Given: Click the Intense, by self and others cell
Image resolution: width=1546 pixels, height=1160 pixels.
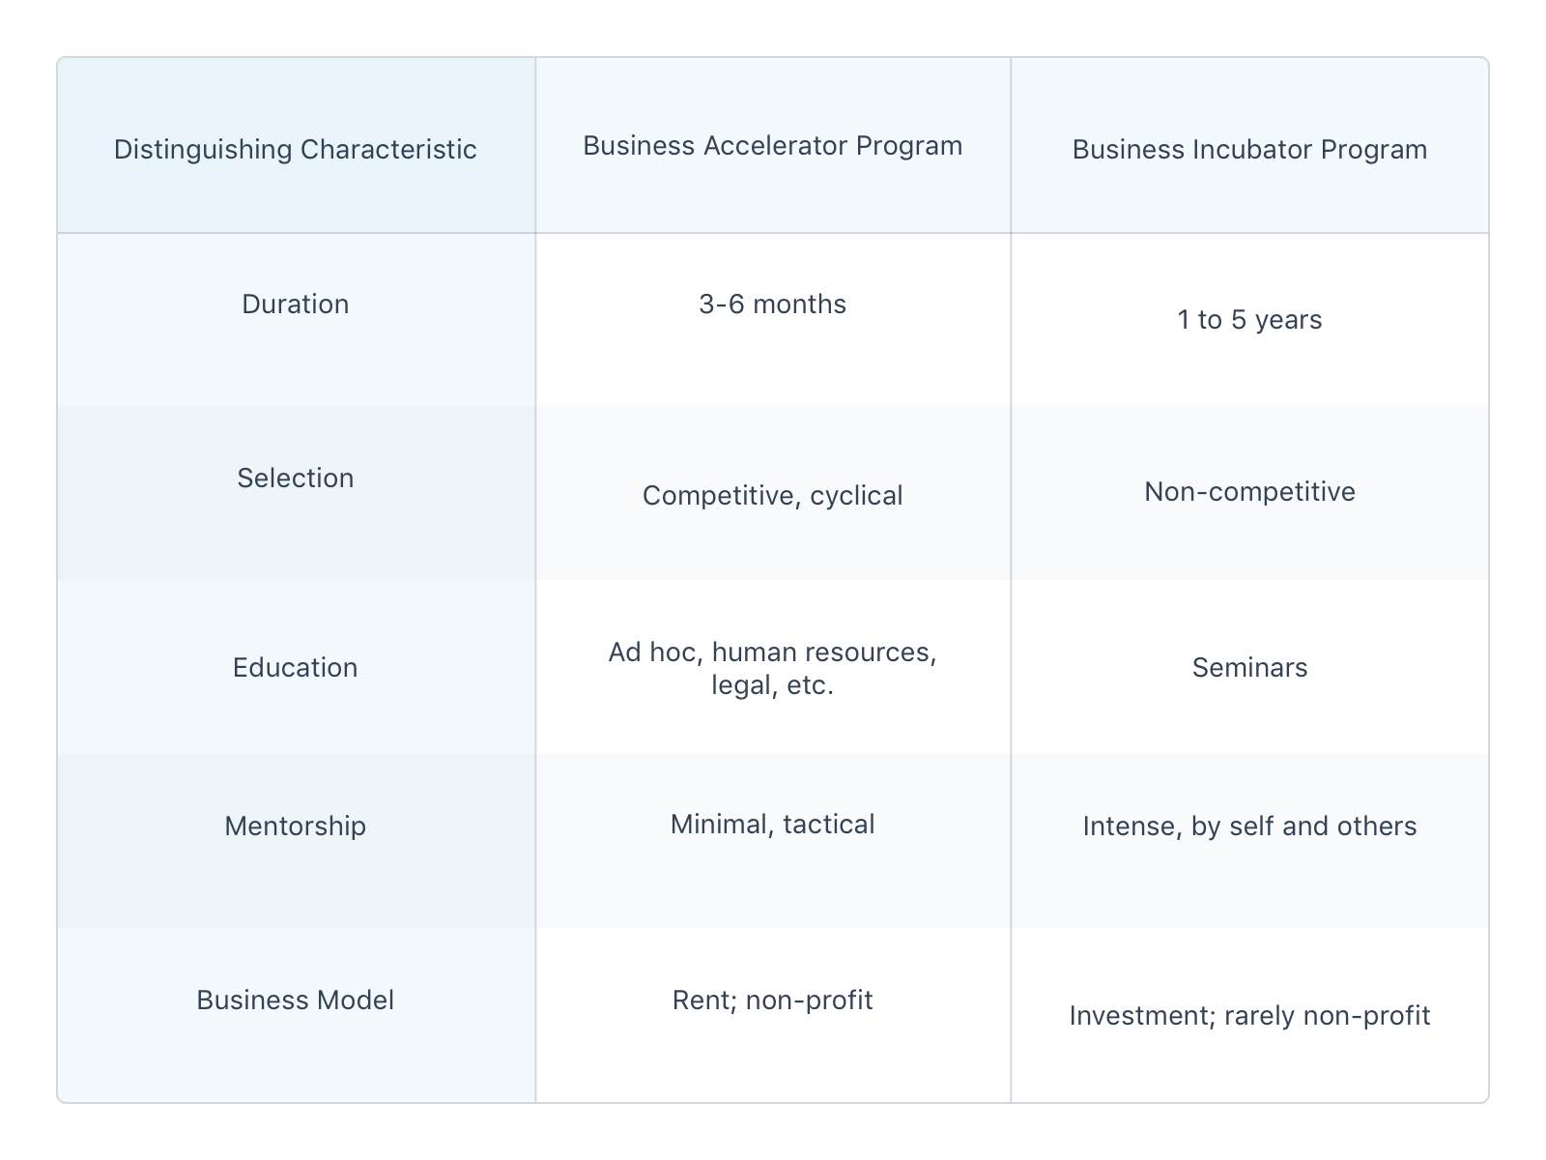Looking at the screenshot, I should (1249, 826).
